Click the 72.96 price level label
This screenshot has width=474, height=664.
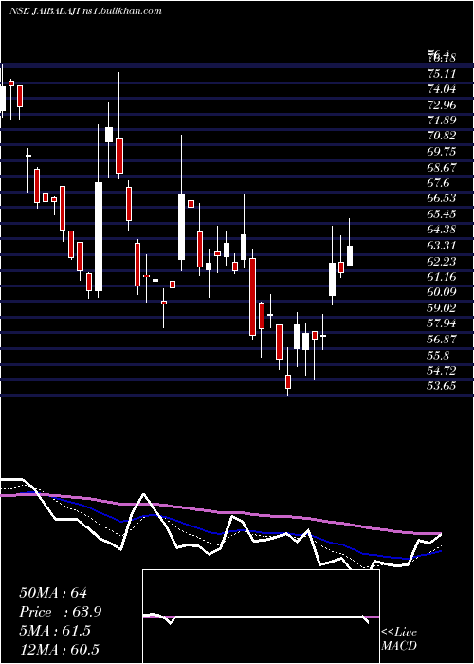[x=443, y=104]
